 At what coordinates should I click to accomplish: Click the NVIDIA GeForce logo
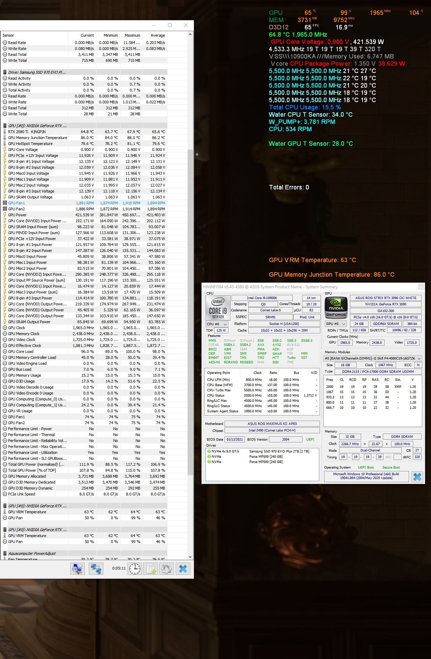tap(336, 308)
